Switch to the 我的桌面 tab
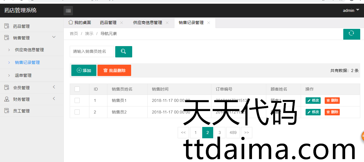This screenshot has width=364, height=162. click(80, 23)
